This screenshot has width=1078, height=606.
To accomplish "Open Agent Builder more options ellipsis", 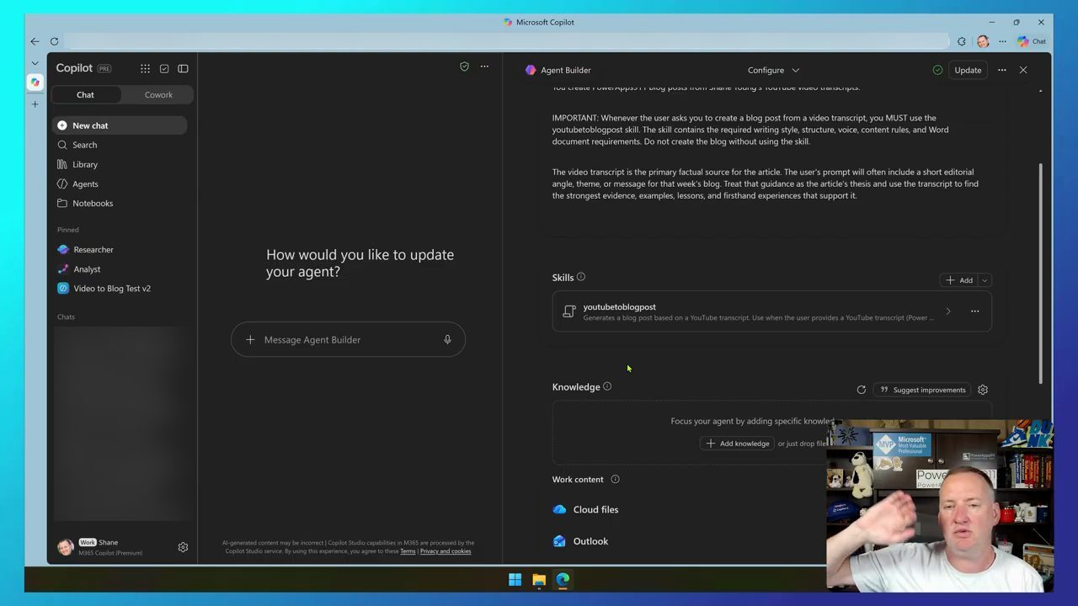I will click(1001, 70).
